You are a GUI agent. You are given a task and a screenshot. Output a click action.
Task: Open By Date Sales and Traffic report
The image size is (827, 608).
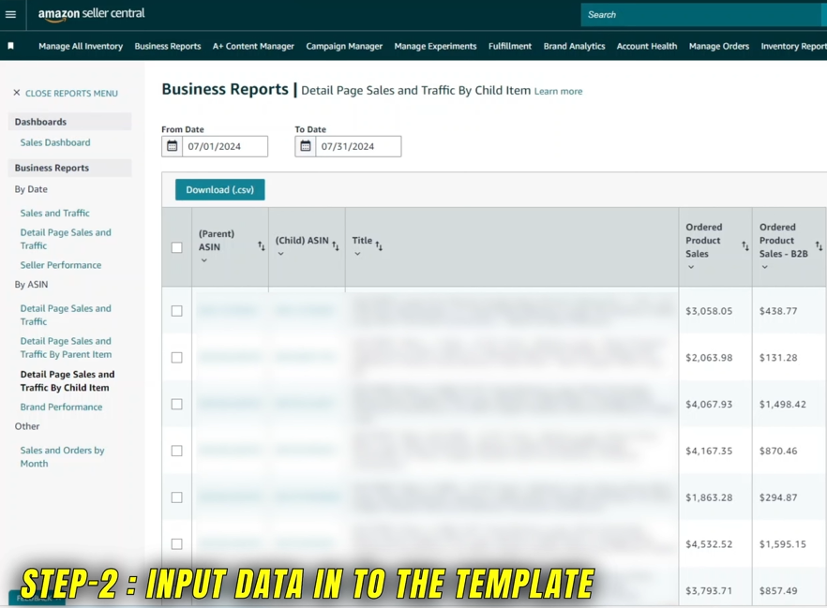54,213
